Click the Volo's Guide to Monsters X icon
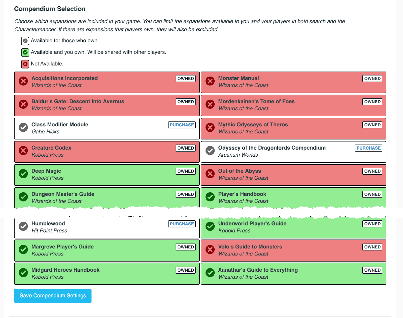The width and height of the screenshot is (403, 318). click(210, 250)
